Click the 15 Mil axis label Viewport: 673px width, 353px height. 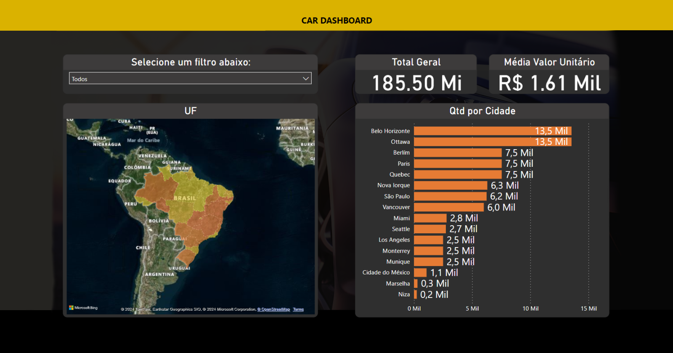(x=589, y=308)
